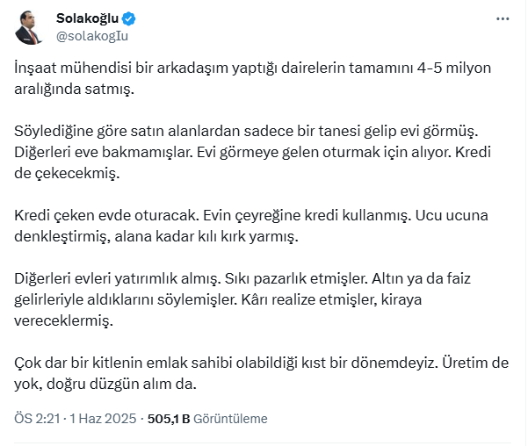This screenshot has width=528, height=446.
Task: Open Solakoğlu's profile picture
Action: click(30, 29)
